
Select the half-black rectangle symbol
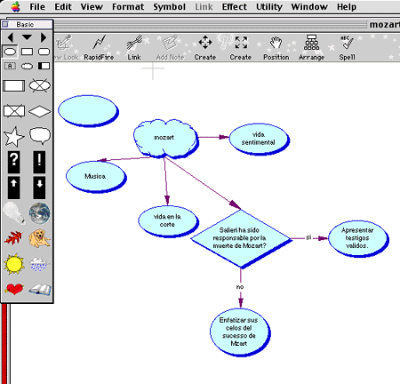(44, 66)
